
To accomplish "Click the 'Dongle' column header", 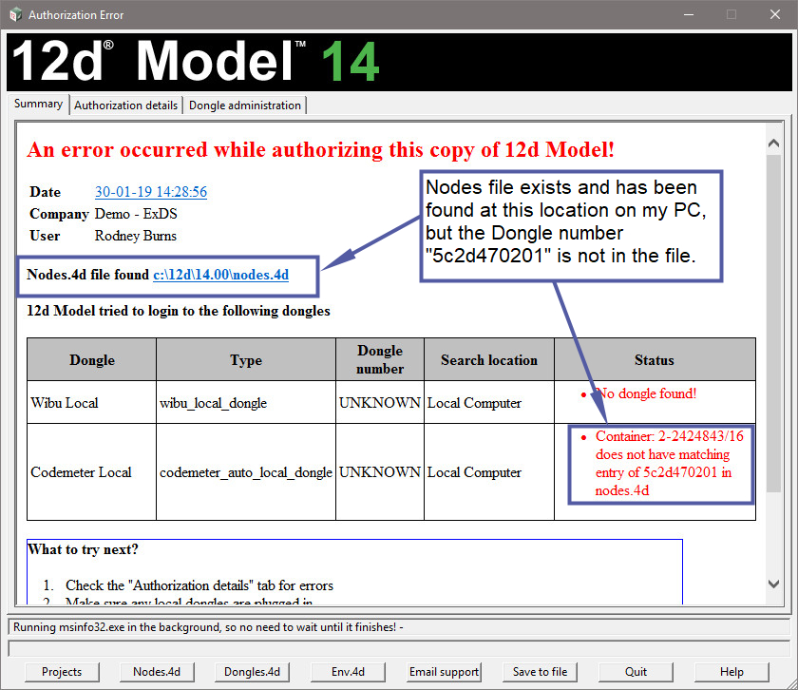I will (x=91, y=359).
